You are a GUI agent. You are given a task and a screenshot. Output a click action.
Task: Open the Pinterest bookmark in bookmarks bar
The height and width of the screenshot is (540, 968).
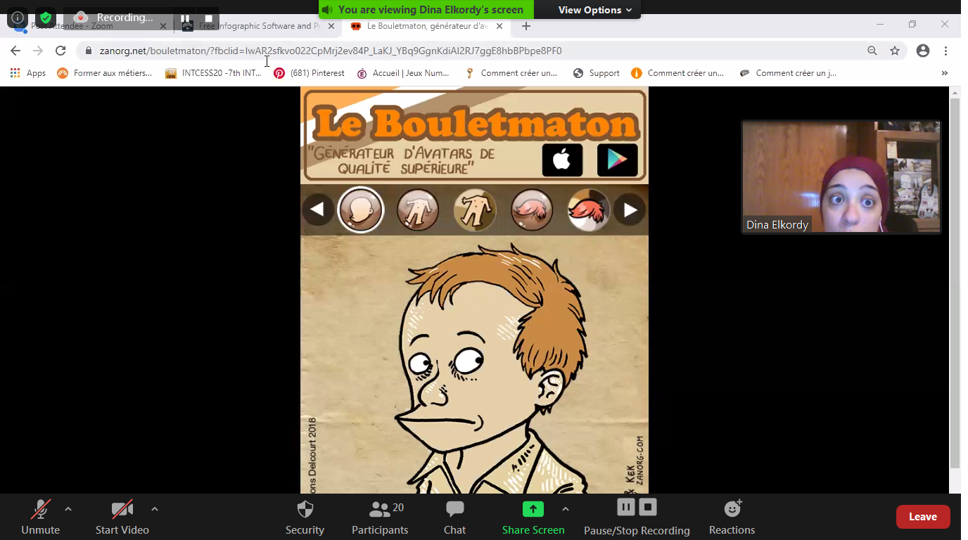coord(310,73)
